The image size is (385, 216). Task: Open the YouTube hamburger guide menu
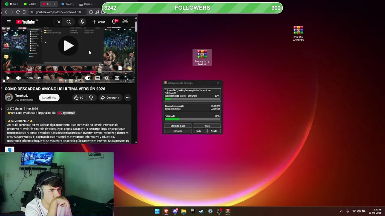coord(9,22)
